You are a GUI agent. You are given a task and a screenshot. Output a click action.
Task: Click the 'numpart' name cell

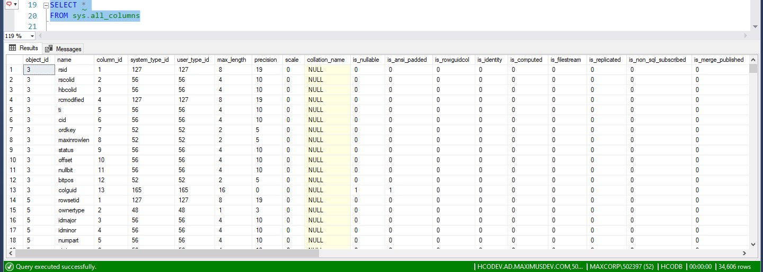click(74, 240)
